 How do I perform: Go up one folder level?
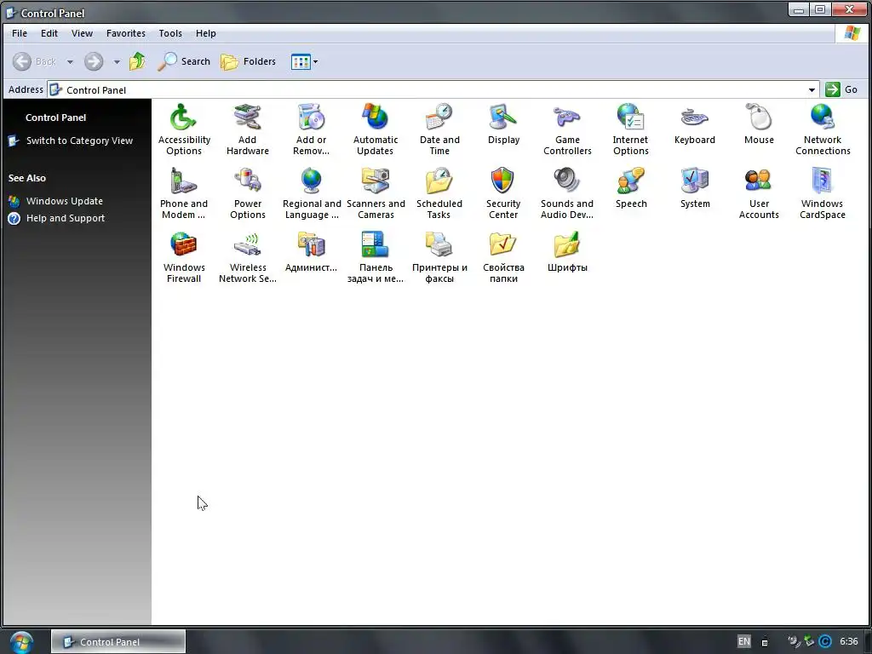click(x=137, y=61)
